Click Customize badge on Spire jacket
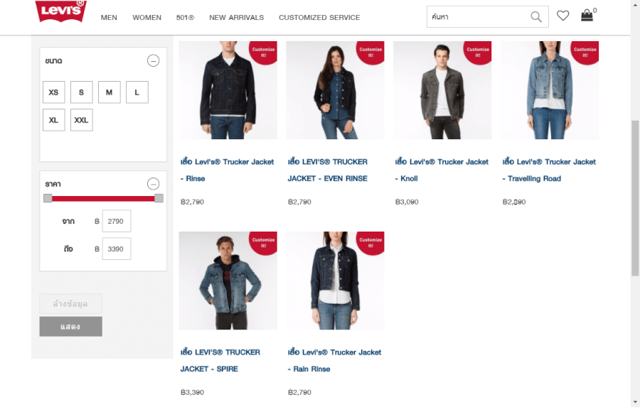Image resolution: width=640 pixels, height=407 pixels. click(x=263, y=242)
